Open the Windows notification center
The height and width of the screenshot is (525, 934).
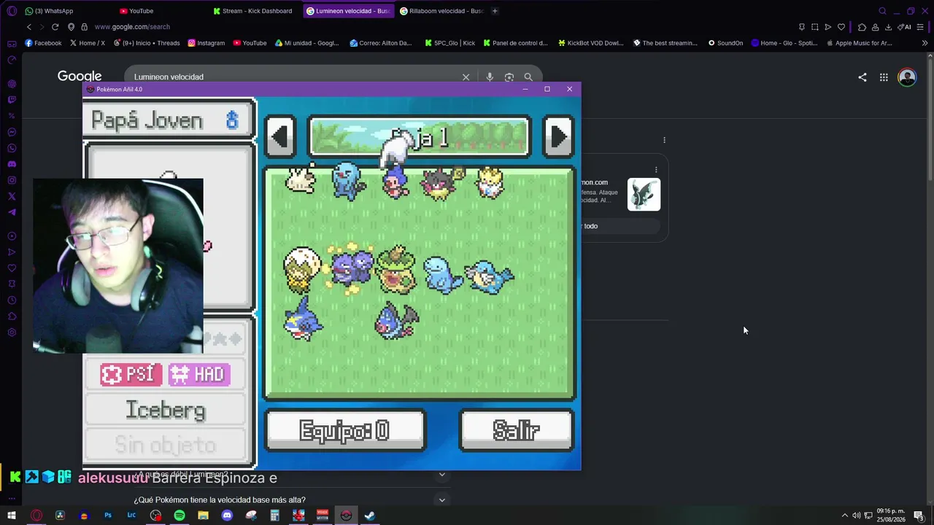coord(919,516)
